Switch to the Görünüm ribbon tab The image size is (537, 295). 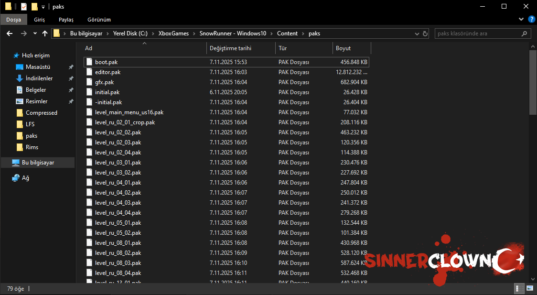[x=99, y=20]
